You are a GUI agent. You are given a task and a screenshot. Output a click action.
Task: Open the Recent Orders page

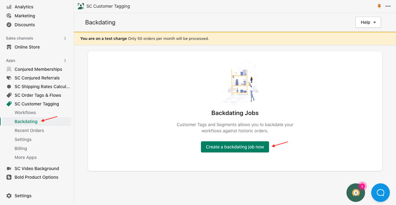29,130
